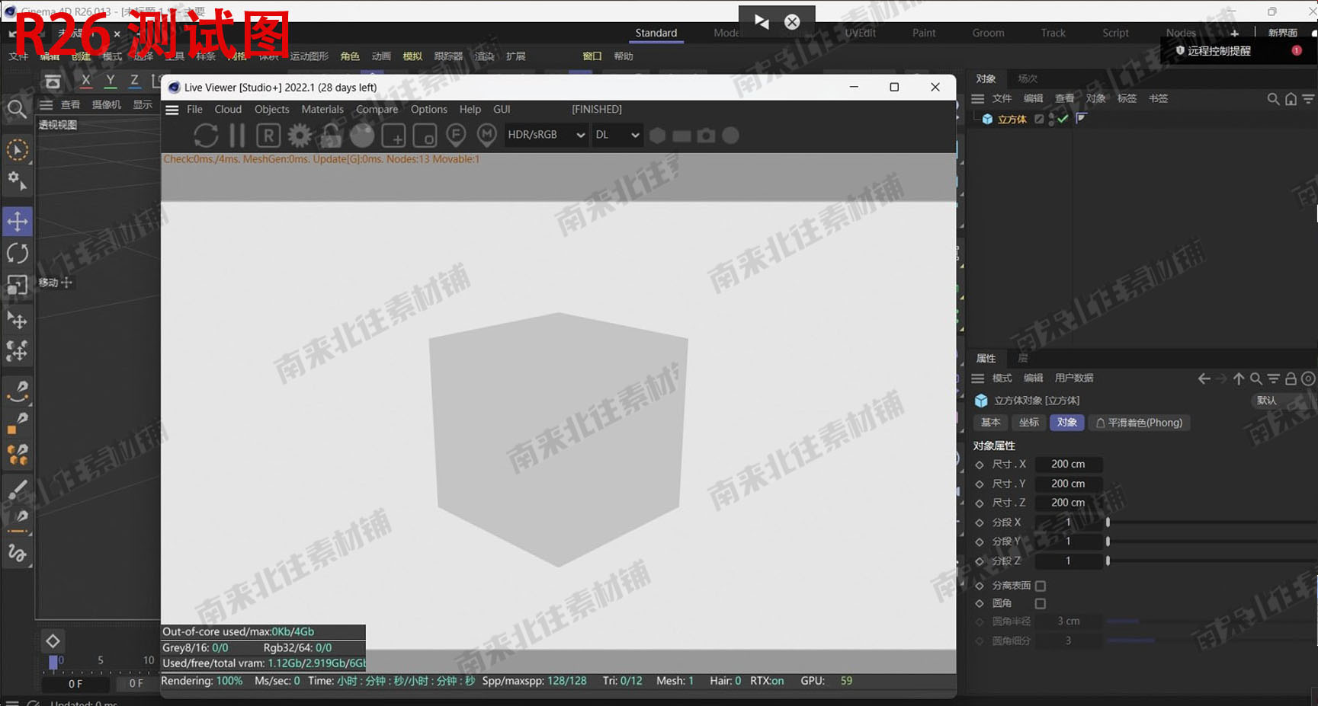
Task: Open the 对象 attribute tab
Action: tap(1066, 423)
